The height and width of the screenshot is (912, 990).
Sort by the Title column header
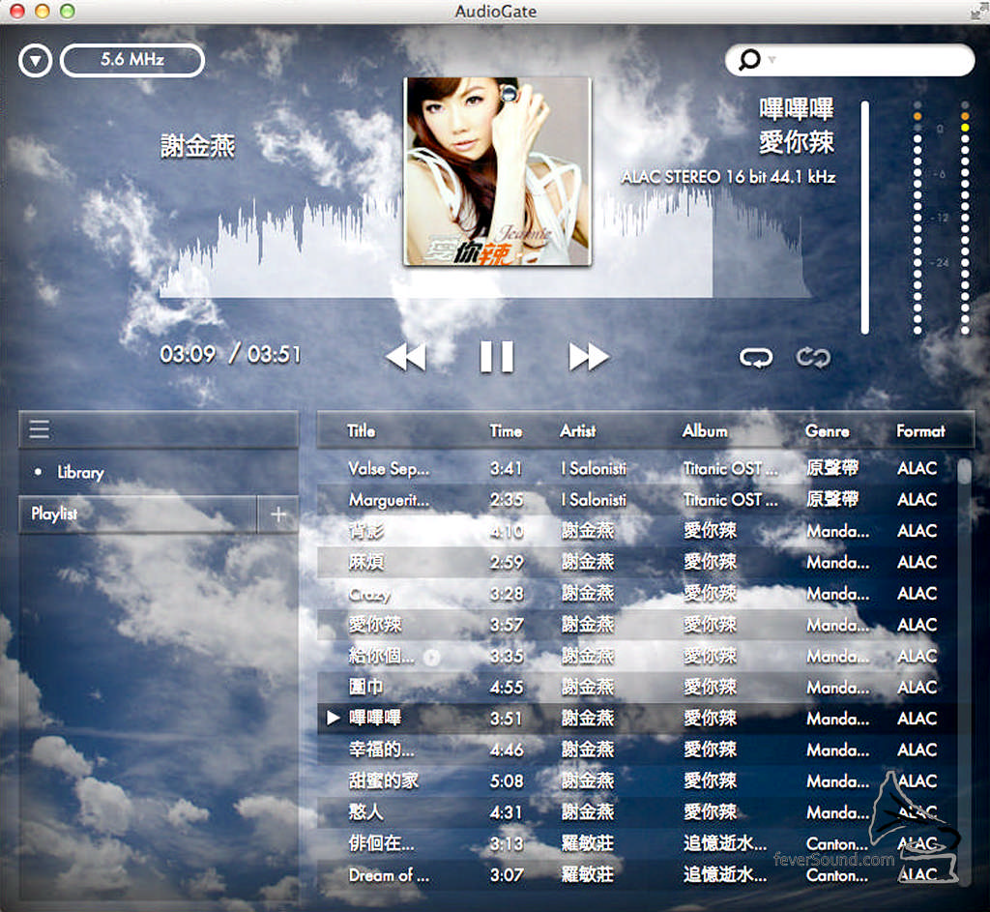point(362,431)
